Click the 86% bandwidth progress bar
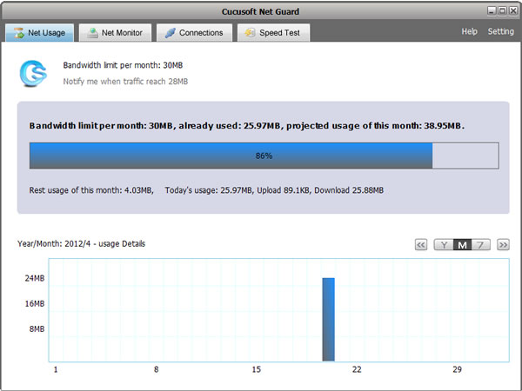 pos(264,156)
